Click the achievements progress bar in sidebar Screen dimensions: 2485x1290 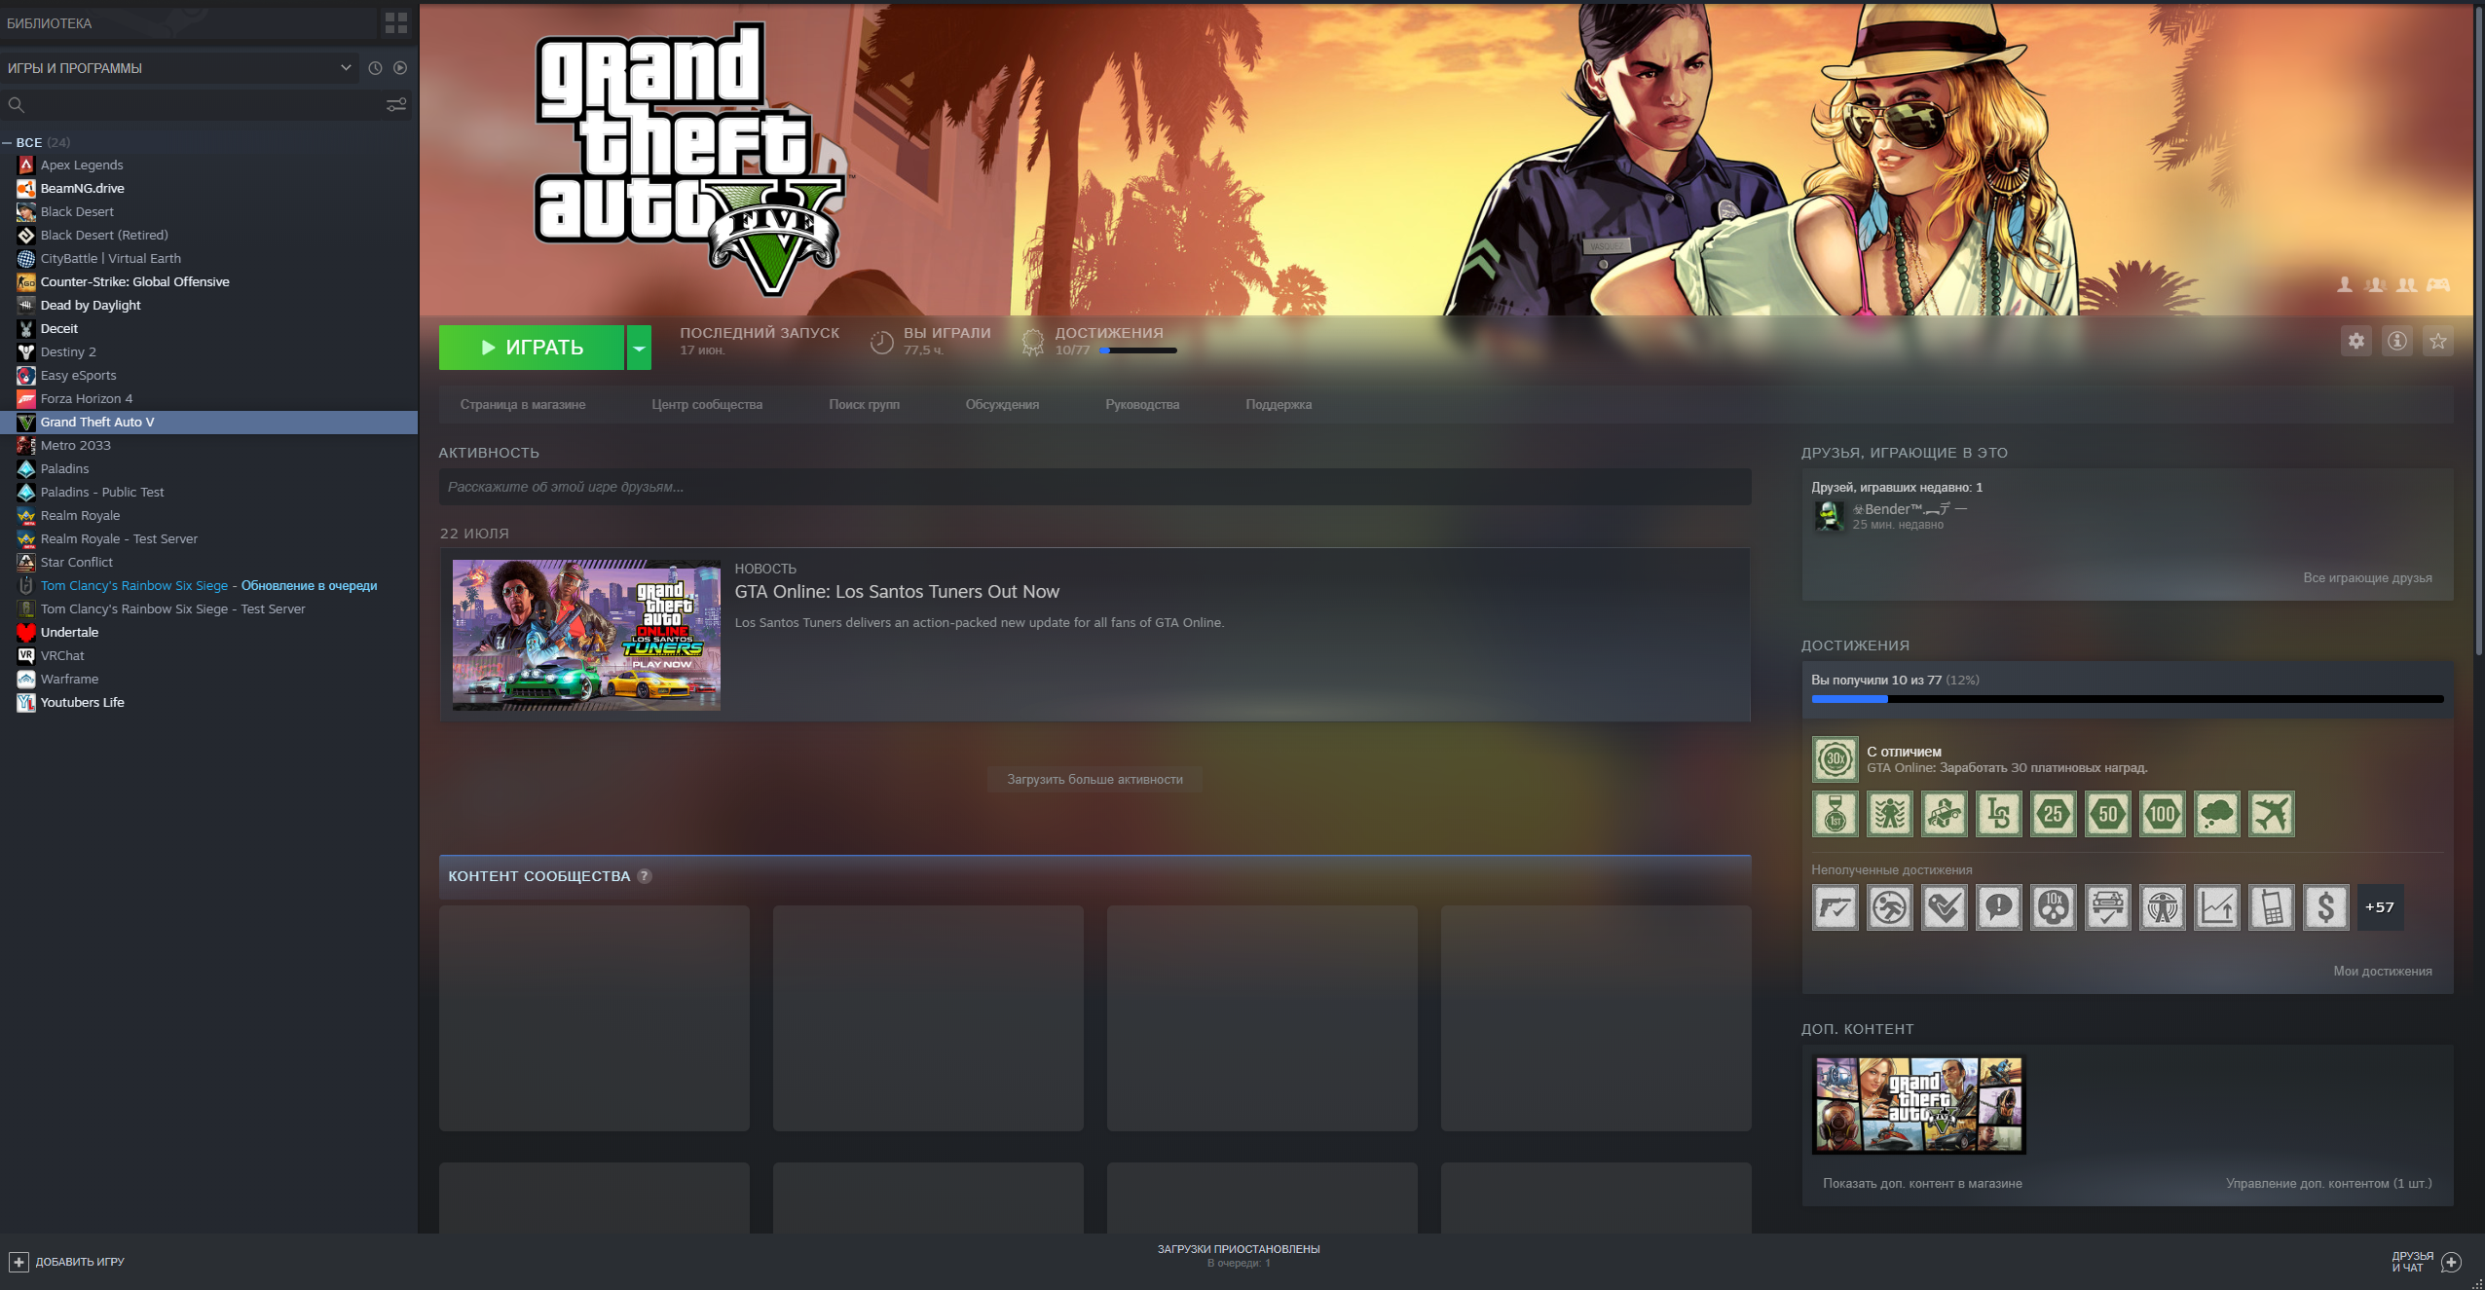[2128, 699]
